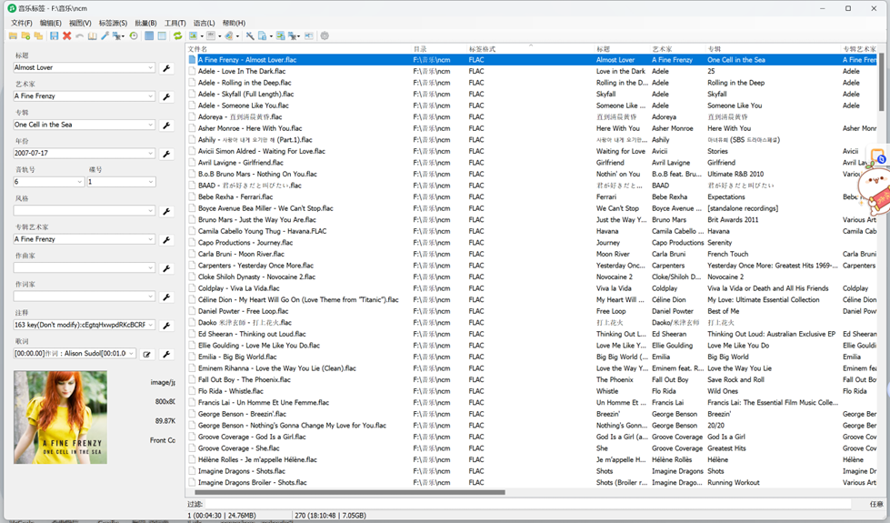The width and height of the screenshot is (890, 523).
Task: Open the 文件(F) menu
Action: click(21, 23)
